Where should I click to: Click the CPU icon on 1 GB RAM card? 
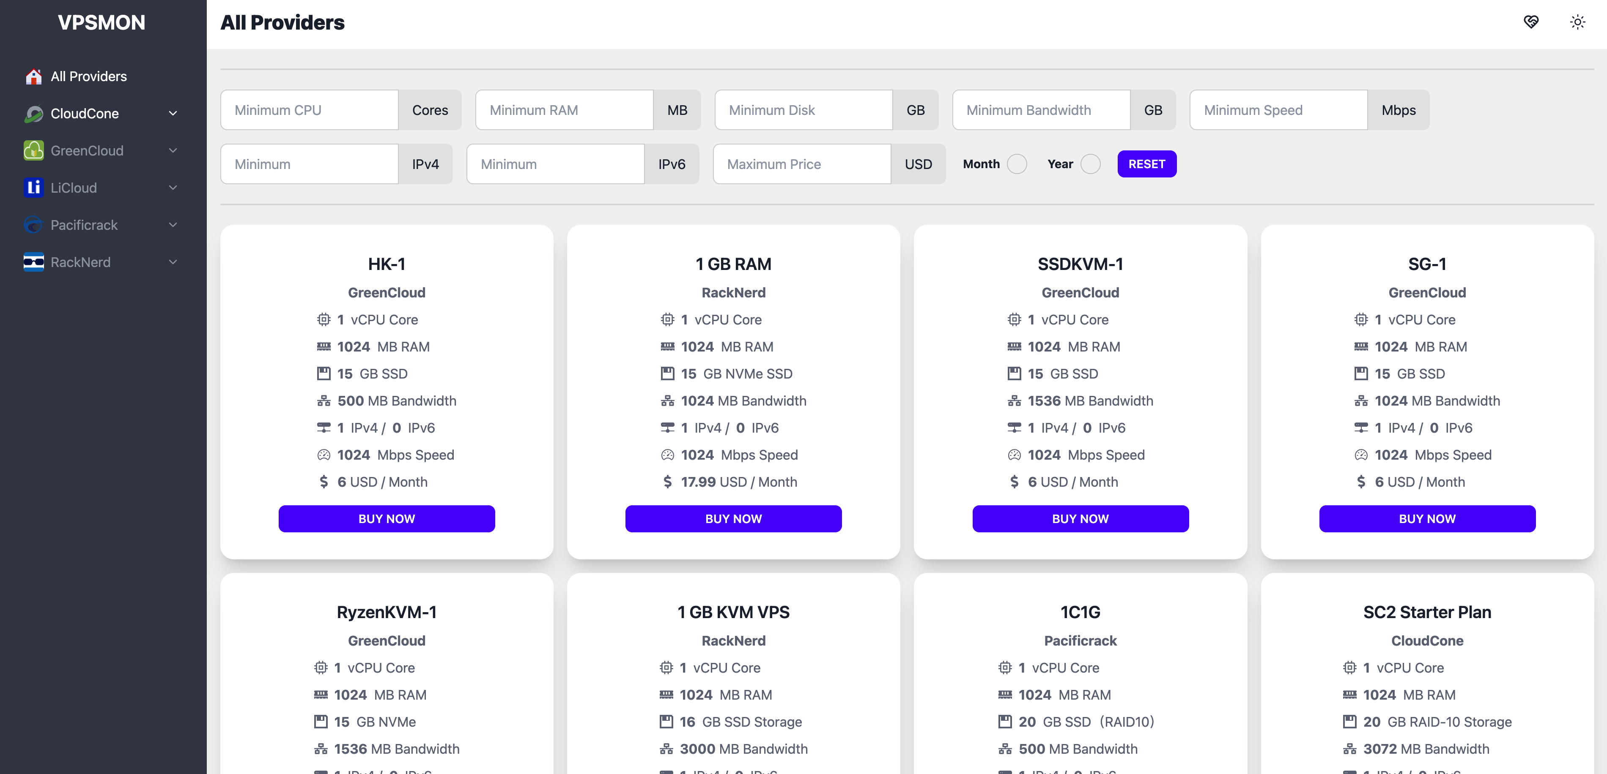(667, 320)
